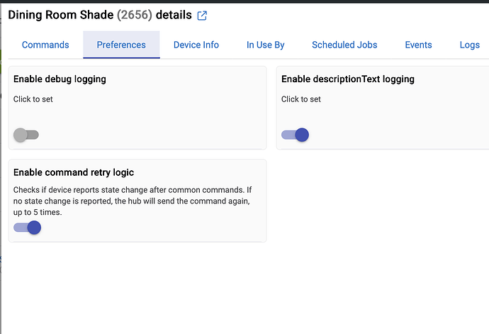Click the "Enable debug logging" heading

60,79
